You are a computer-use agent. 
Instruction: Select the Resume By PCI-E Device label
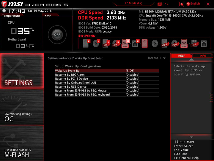coord(71,79)
